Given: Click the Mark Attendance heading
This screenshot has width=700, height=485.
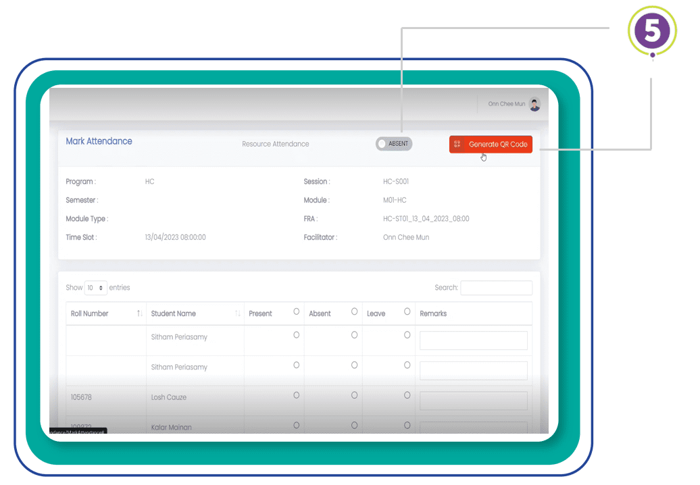Looking at the screenshot, I should tap(99, 141).
